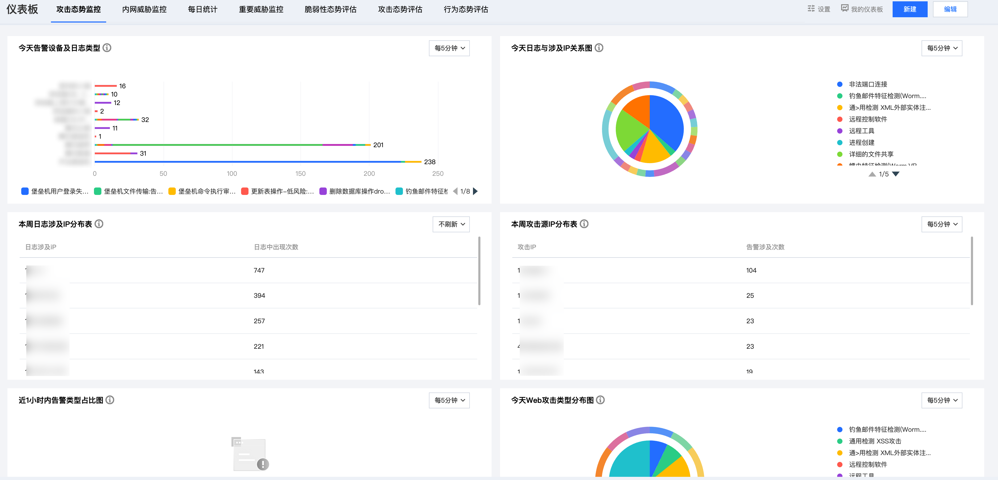Click info icon beside 本周日志涉及IP分布表
This screenshot has height=480, width=998.
[x=99, y=224]
